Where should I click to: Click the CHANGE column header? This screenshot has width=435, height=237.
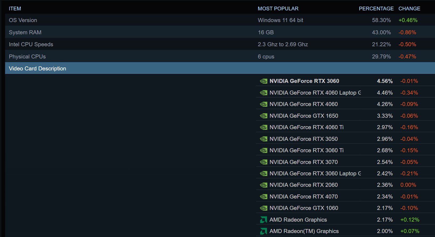pos(409,9)
